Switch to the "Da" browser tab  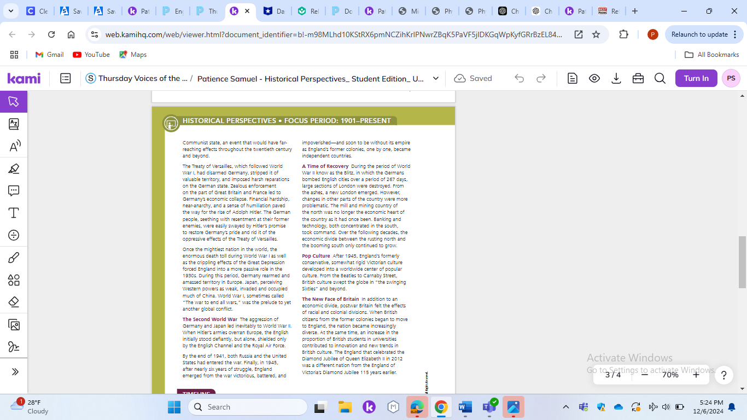(x=275, y=11)
